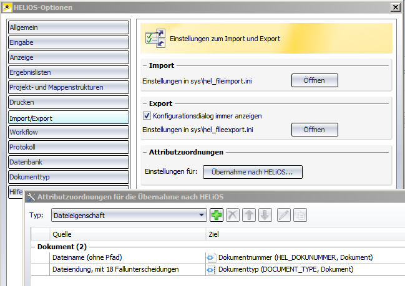Image resolution: width=405 pixels, height=286 pixels.
Task: Collapse the Attributzuordnungen section
Action: (x=145, y=152)
